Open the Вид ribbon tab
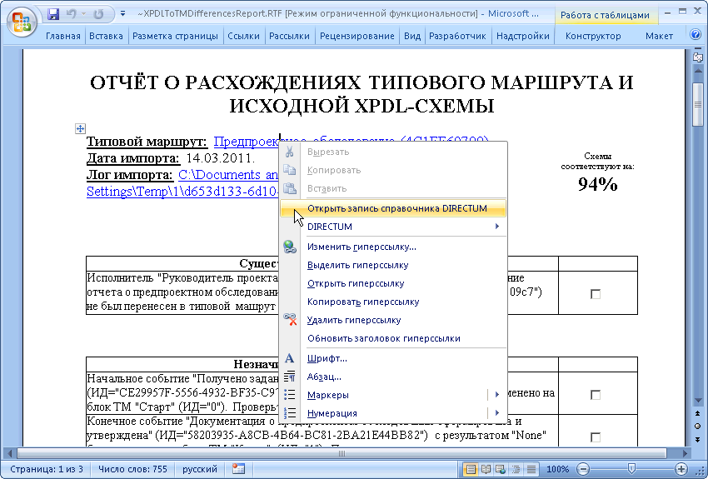Viewport: 708px width, 479px height. tap(412, 36)
